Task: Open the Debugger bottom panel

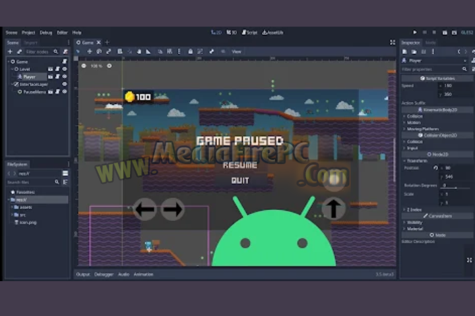Action: coord(104,275)
